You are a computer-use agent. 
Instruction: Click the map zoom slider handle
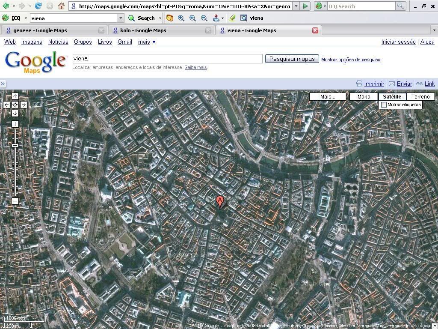(15, 146)
